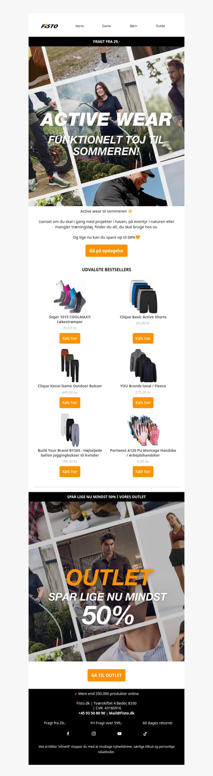Open the Instagram icon in footer
Image resolution: width=213 pixels, height=776 pixels.
94,734
